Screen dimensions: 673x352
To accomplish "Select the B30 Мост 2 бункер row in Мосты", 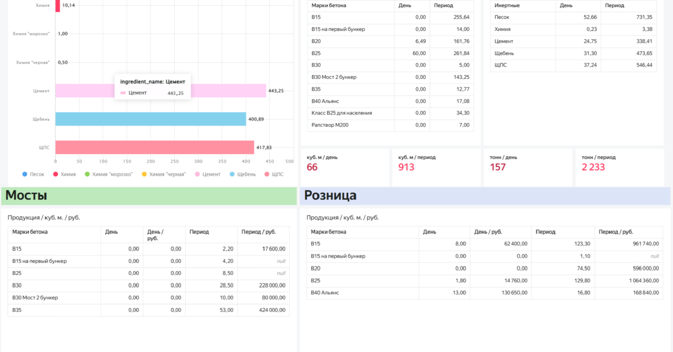I will (x=148, y=298).
